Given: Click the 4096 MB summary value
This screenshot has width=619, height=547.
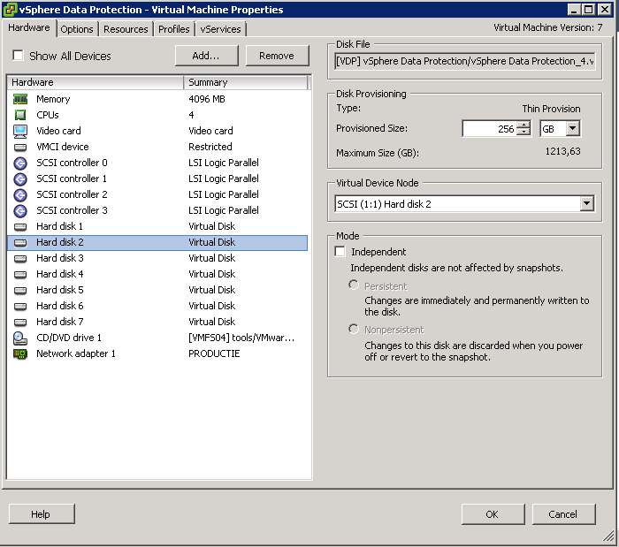Looking at the screenshot, I should pyautogui.click(x=207, y=99).
